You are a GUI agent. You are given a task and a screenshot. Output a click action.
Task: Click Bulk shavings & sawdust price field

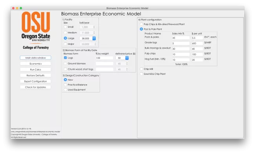197,49
